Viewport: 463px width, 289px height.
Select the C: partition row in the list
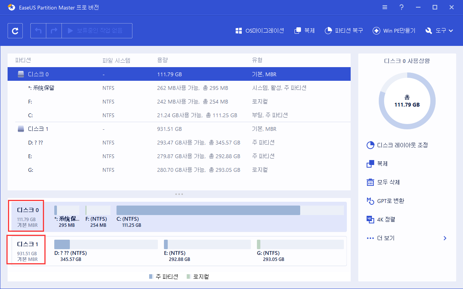[x=152, y=115]
